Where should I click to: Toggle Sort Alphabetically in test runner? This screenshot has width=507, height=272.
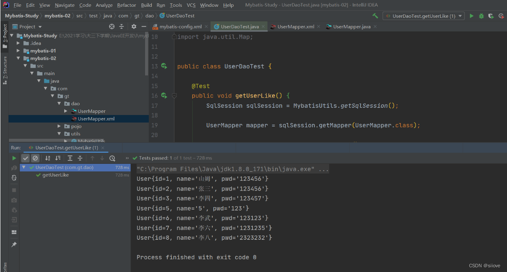48,158
